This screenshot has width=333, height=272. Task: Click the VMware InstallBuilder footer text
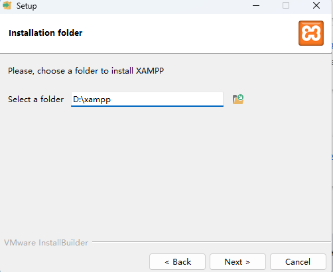coord(46,243)
